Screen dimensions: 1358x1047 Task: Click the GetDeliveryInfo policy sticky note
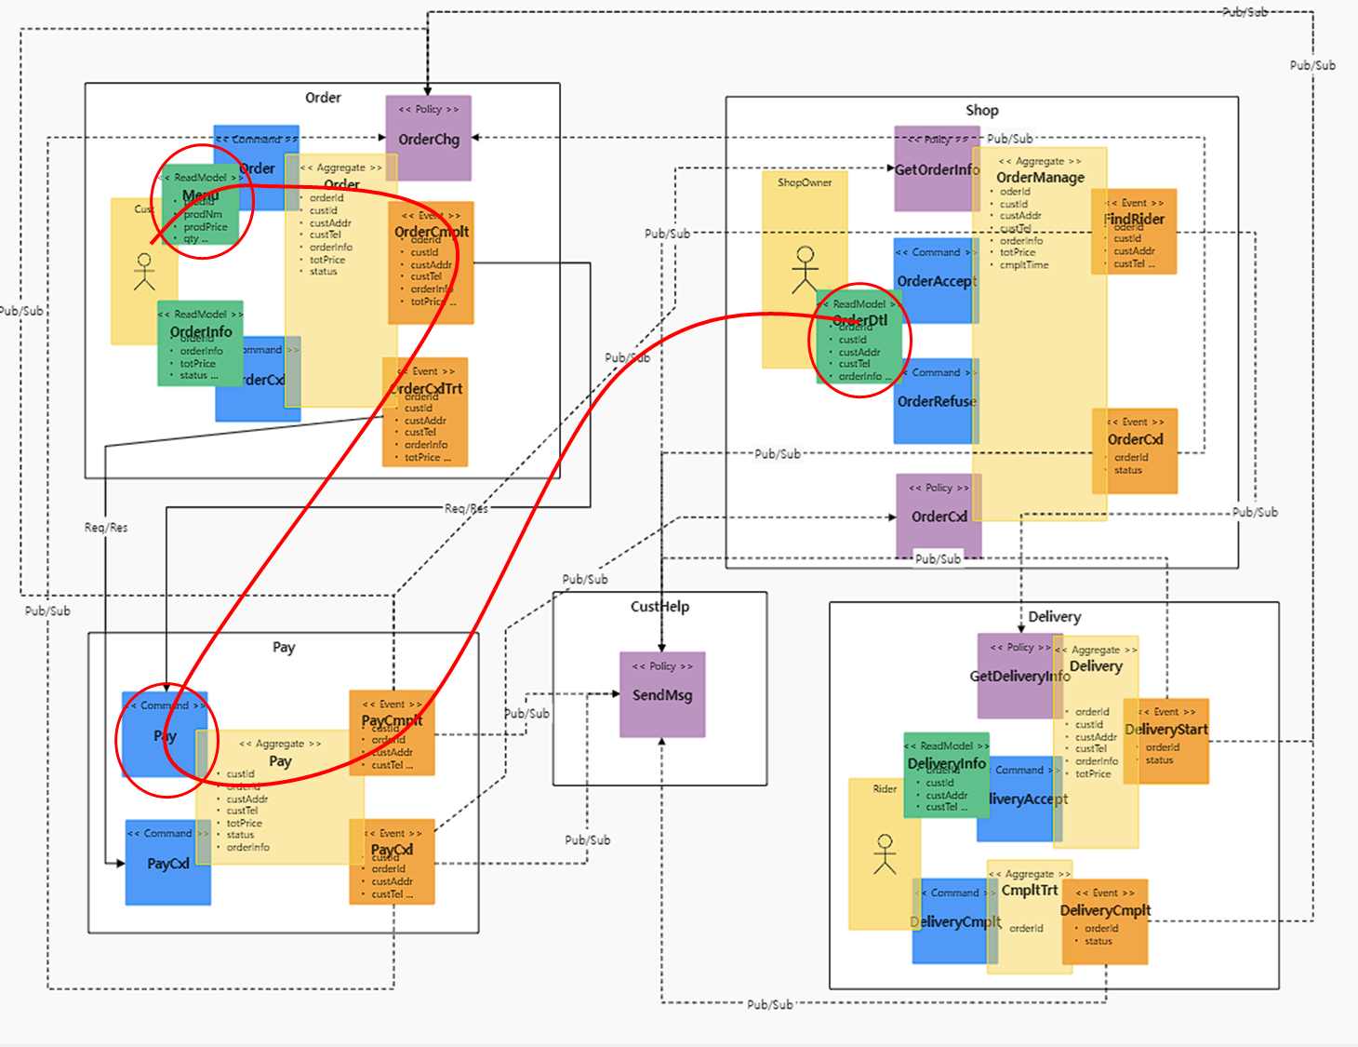(1019, 676)
